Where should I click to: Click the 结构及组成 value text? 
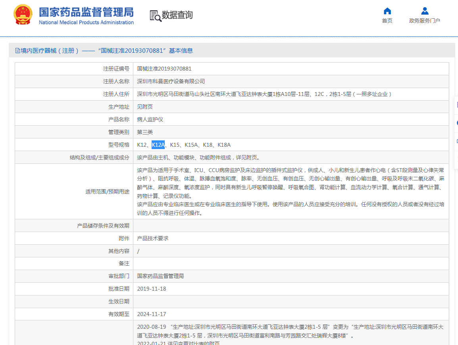pos(198,157)
